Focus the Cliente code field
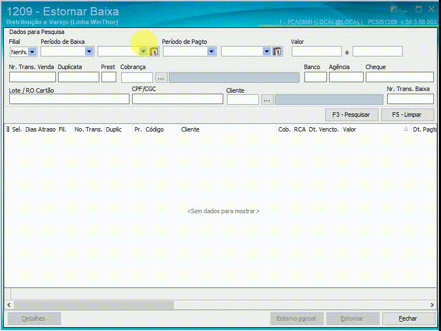This screenshot has height=331, width=441. click(243, 100)
